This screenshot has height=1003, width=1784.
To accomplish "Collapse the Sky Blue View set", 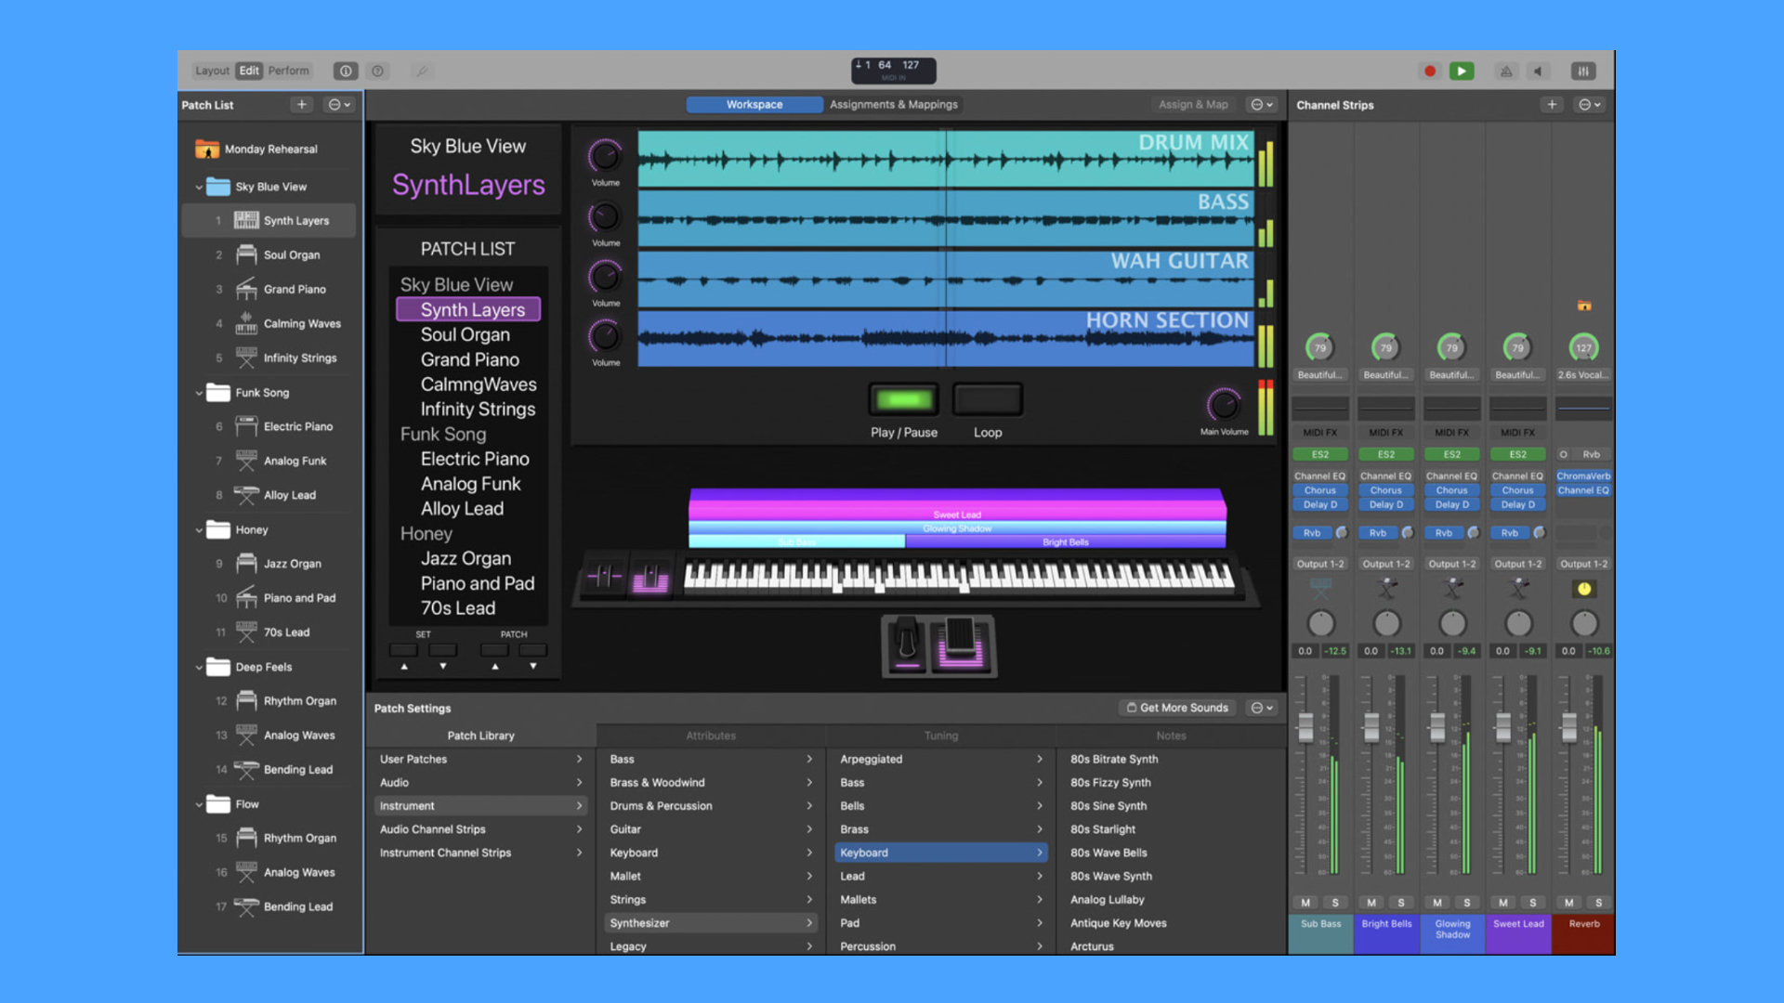I will [199, 188].
